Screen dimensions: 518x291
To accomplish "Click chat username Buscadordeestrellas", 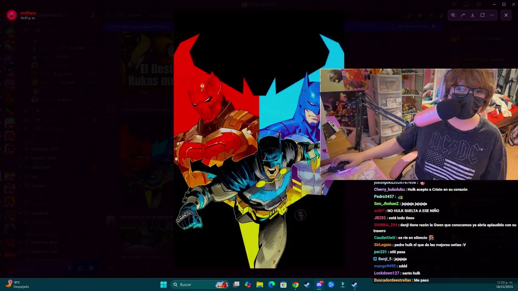I will coord(393,280).
